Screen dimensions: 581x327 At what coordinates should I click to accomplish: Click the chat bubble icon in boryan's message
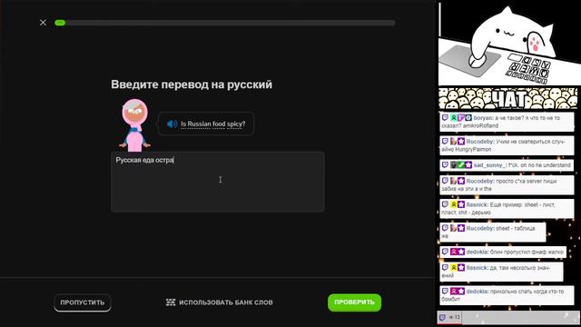[445, 117]
